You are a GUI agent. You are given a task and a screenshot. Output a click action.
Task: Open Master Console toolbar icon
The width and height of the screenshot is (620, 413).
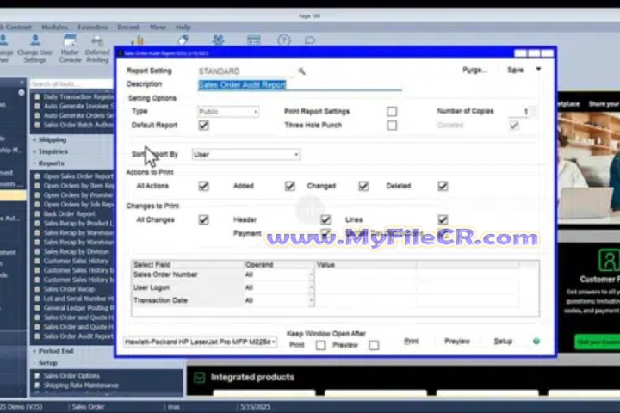(x=70, y=48)
